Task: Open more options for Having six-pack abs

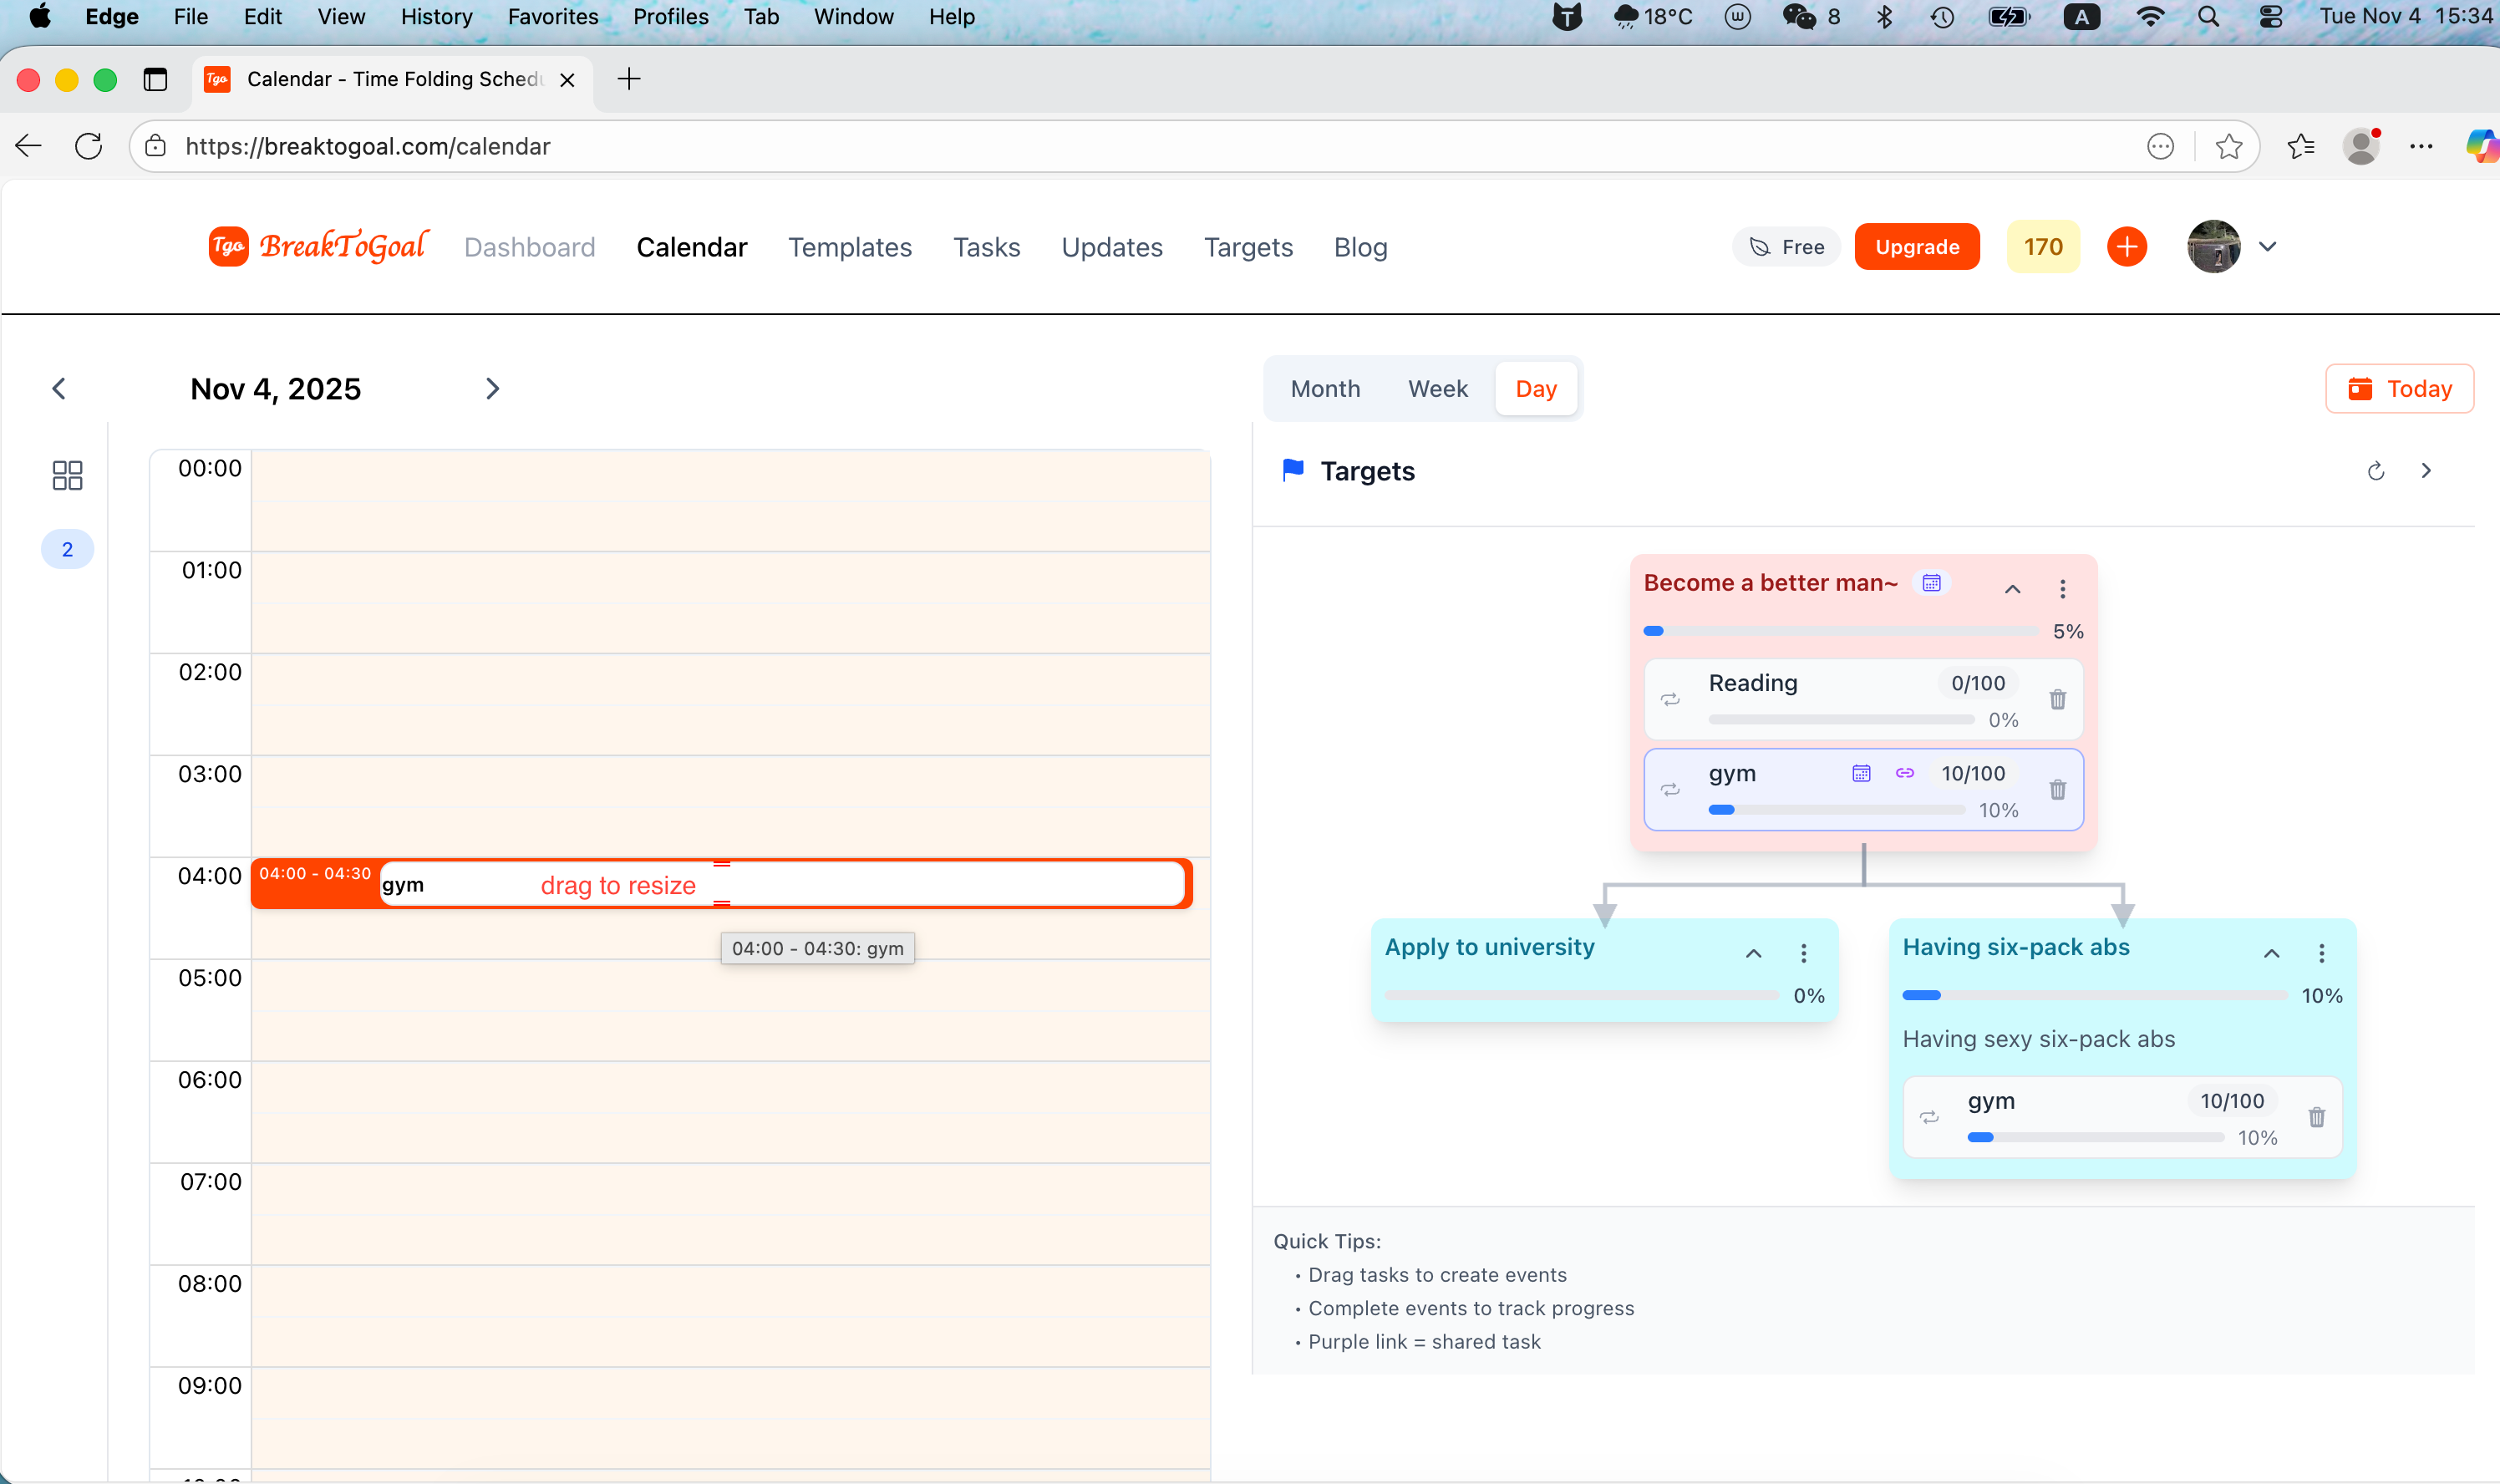Action: tap(2321, 953)
